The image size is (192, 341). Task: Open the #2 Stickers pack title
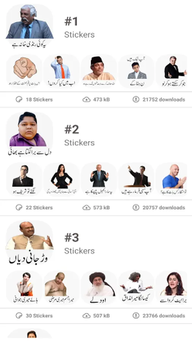click(x=79, y=136)
